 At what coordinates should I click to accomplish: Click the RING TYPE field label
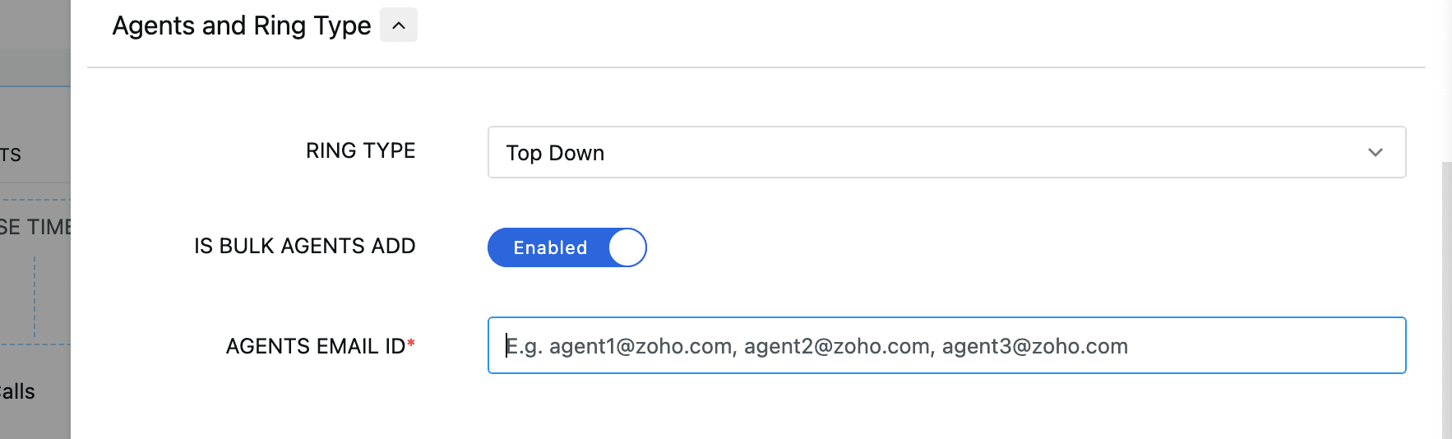pos(360,150)
